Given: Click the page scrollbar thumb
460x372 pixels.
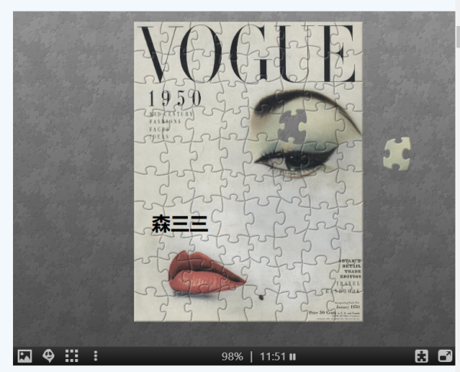Looking at the screenshot, I should (458, 36).
